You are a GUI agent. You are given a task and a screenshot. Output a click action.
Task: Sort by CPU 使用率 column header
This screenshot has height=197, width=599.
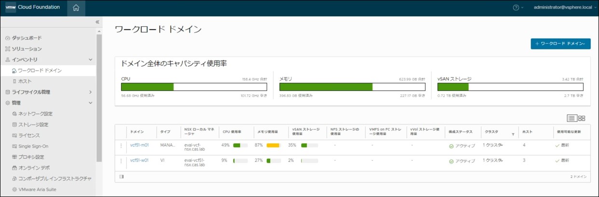point(232,131)
